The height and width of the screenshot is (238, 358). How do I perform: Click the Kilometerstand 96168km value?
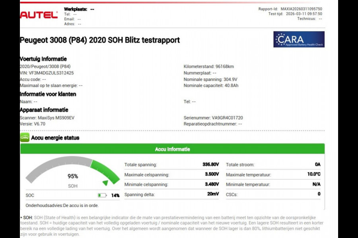(x=209, y=67)
